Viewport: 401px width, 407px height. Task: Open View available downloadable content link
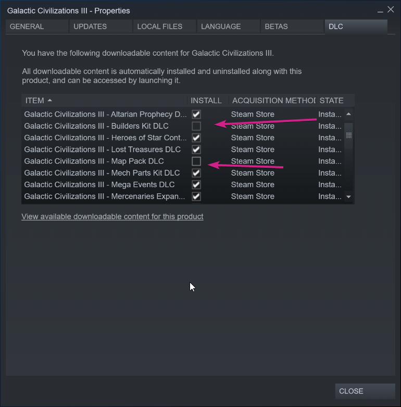(112, 216)
